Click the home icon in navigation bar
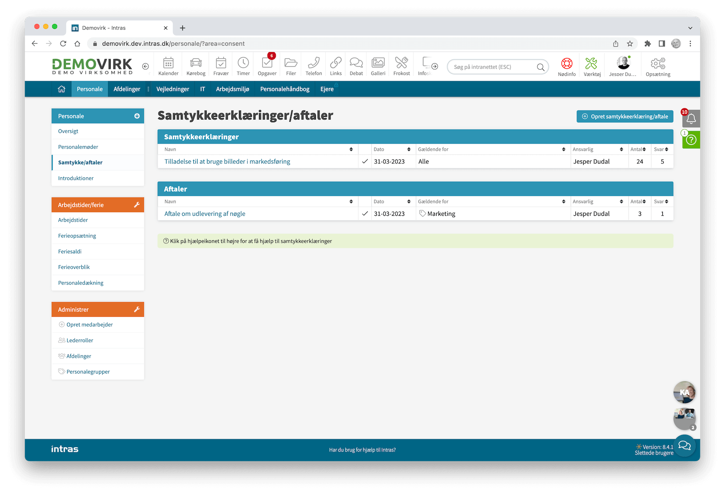Image resolution: width=725 pixels, height=494 pixels. point(61,89)
